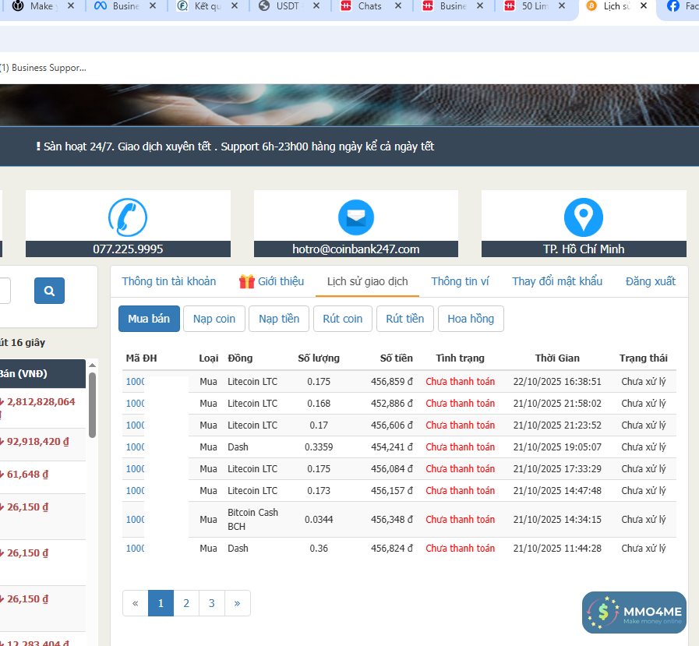
Task: Go to pagination page 2
Action: pos(185,603)
